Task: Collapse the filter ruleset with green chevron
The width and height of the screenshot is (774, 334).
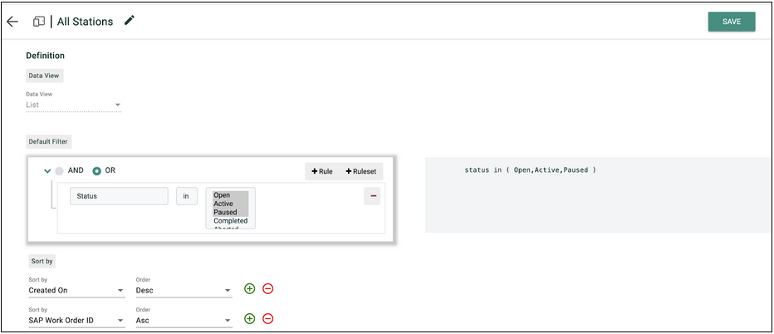Action: 47,171
